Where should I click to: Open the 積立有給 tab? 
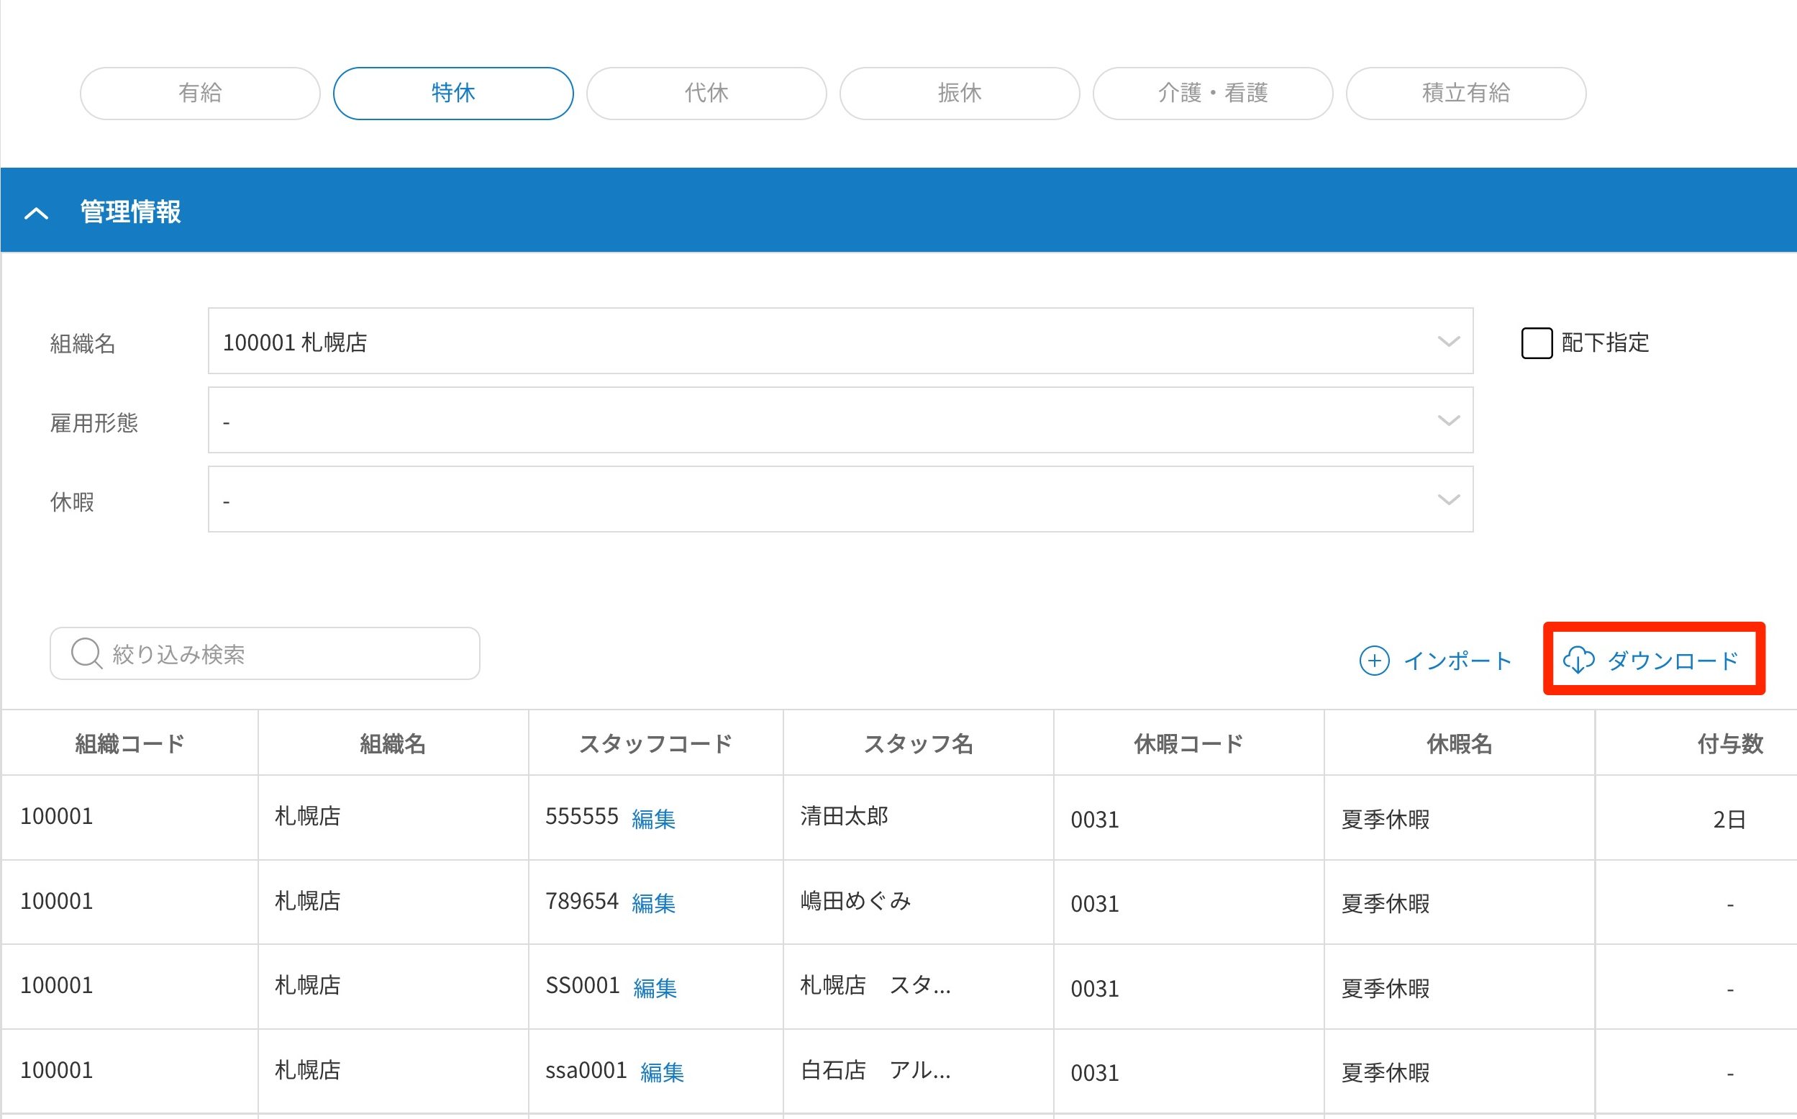coord(1465,94)
